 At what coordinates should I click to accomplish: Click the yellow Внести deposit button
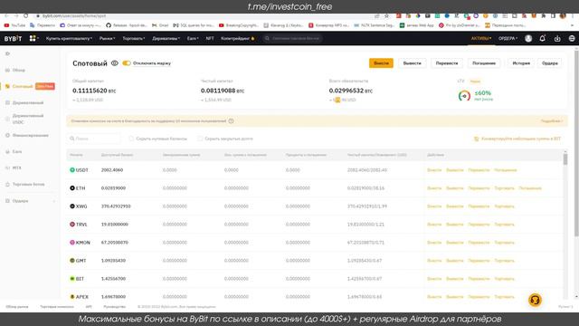pos(381,63)
